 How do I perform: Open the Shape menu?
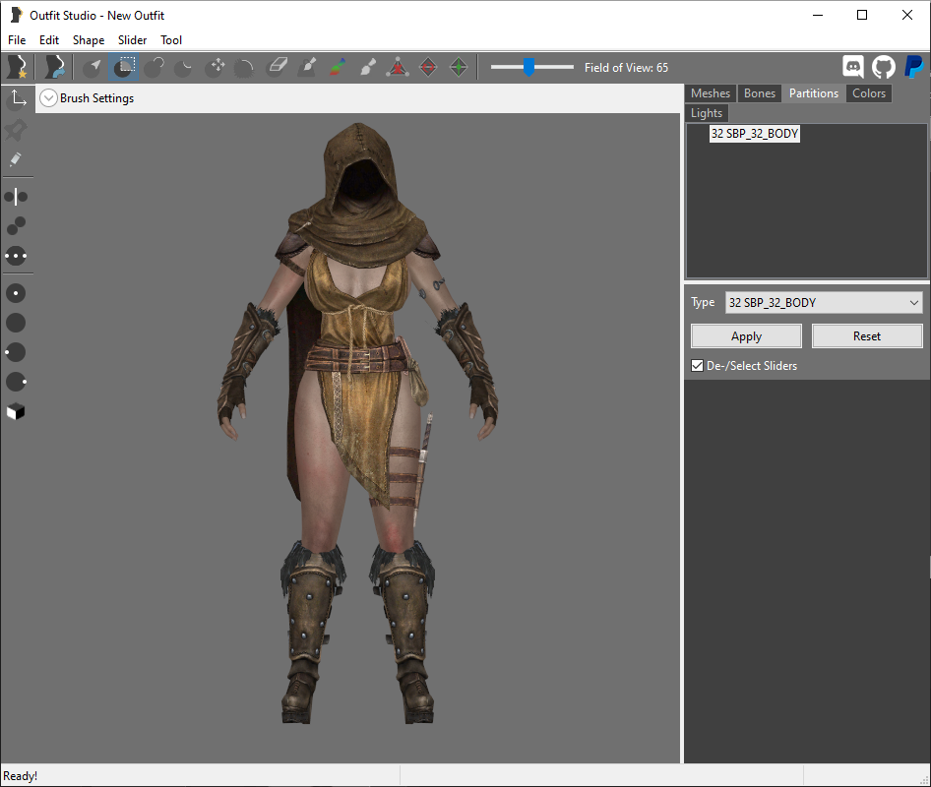pyautogui.click(x=89, y=39)
